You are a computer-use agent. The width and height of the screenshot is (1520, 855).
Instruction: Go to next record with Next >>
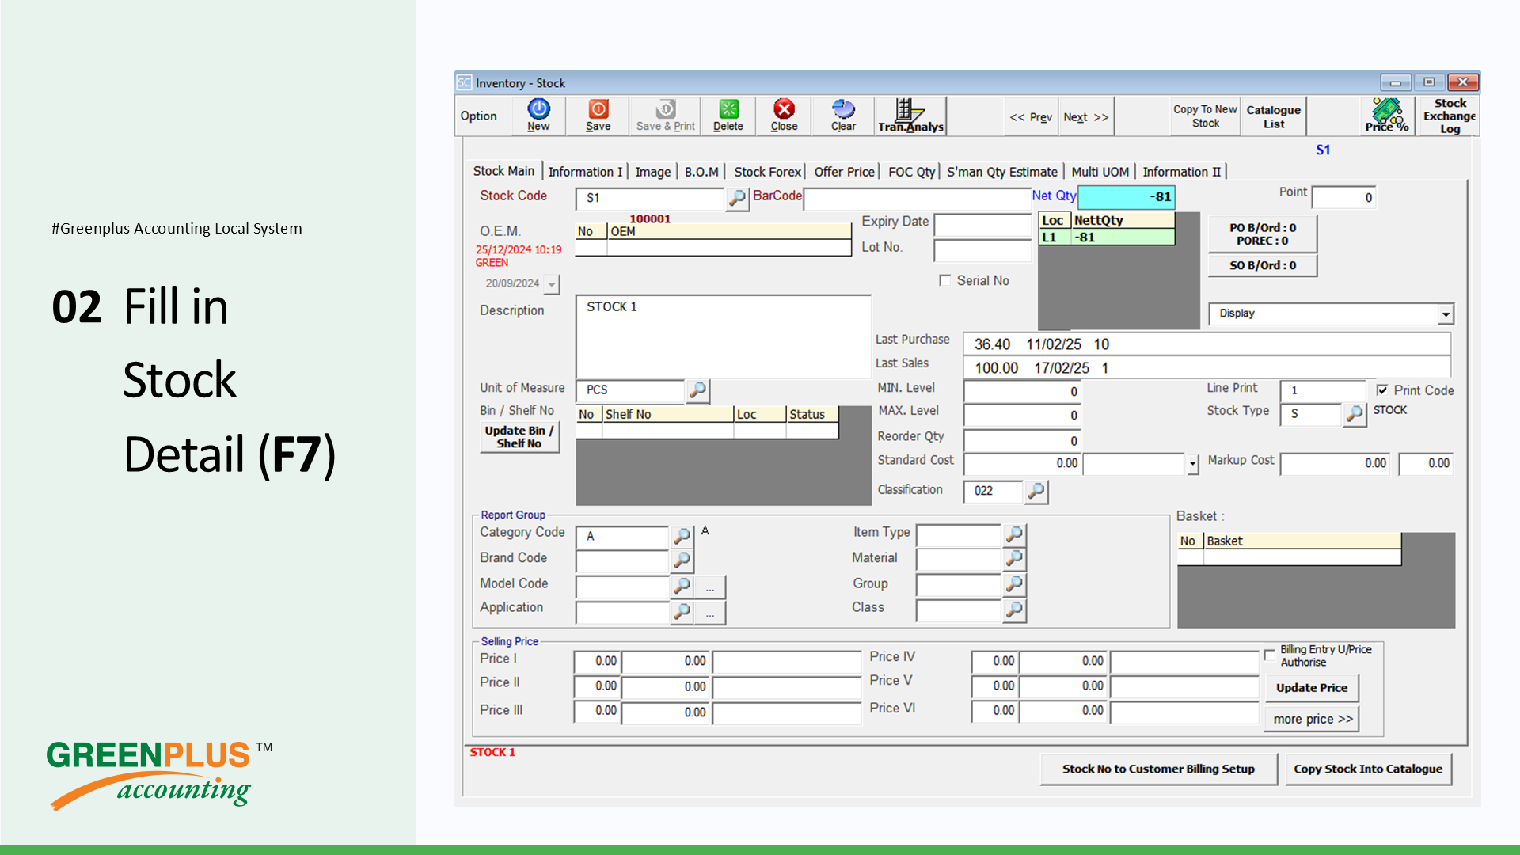coord(1085,117)
